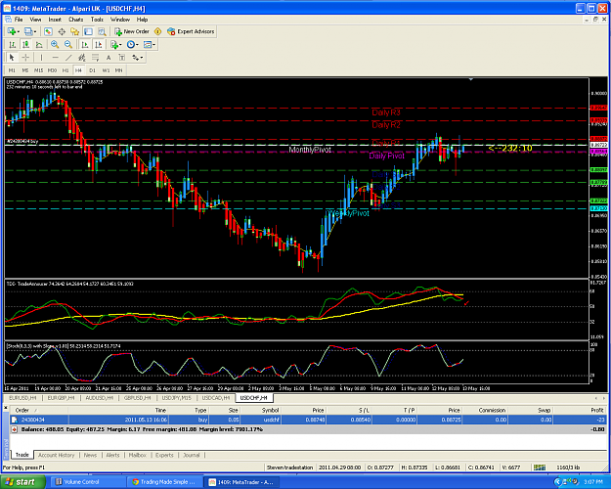Screen dimensions: 611x489
Task: Open the MetaEditor yellow diamond icon
Action: tap(157, 31)
